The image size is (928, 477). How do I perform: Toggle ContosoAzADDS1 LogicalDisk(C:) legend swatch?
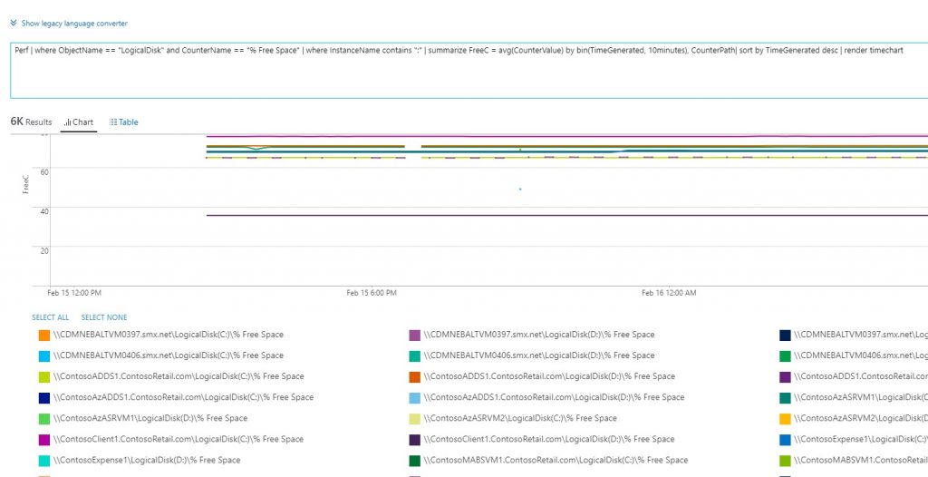[x=44, y=397]
